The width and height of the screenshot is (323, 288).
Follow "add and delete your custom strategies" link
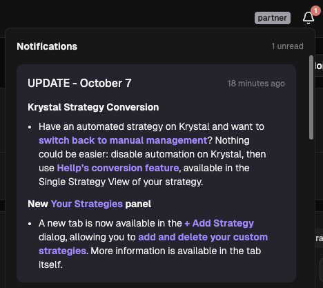click(203, 237)
